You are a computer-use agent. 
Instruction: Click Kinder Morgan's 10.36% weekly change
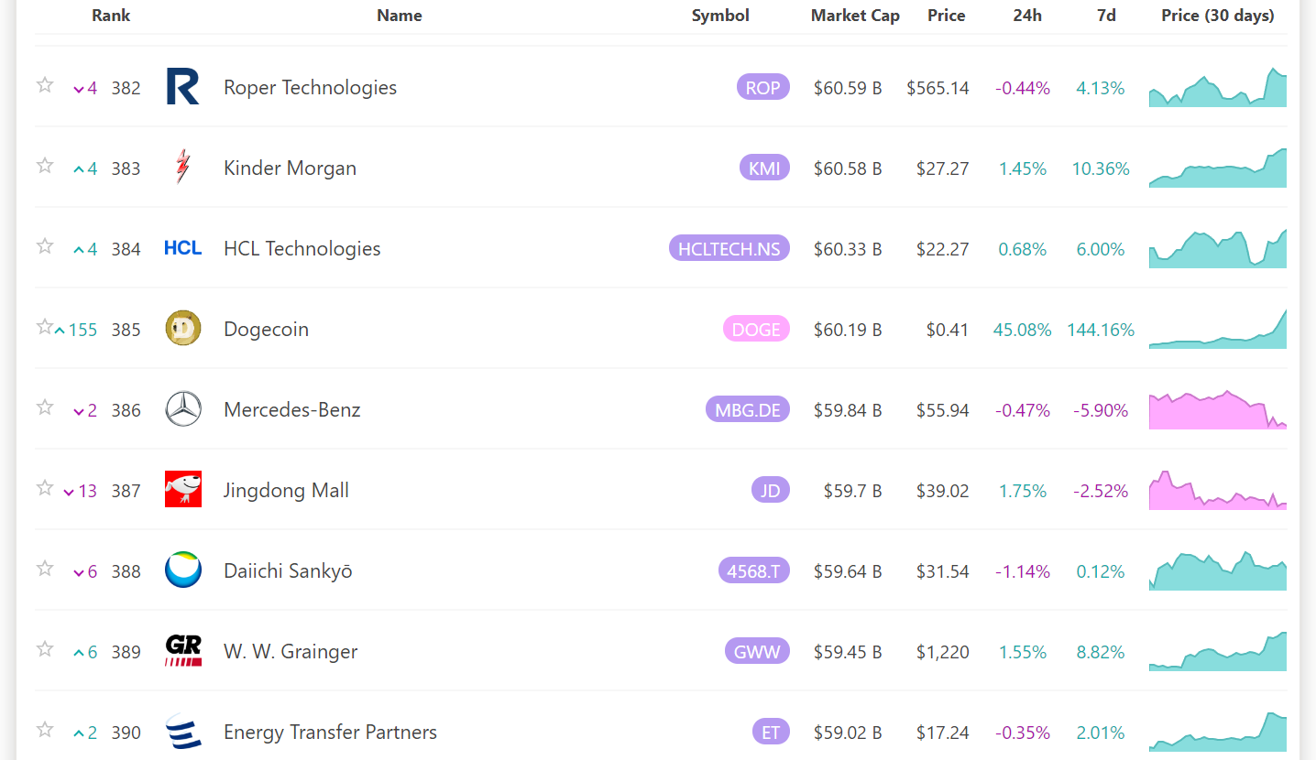pos(1101,168)
